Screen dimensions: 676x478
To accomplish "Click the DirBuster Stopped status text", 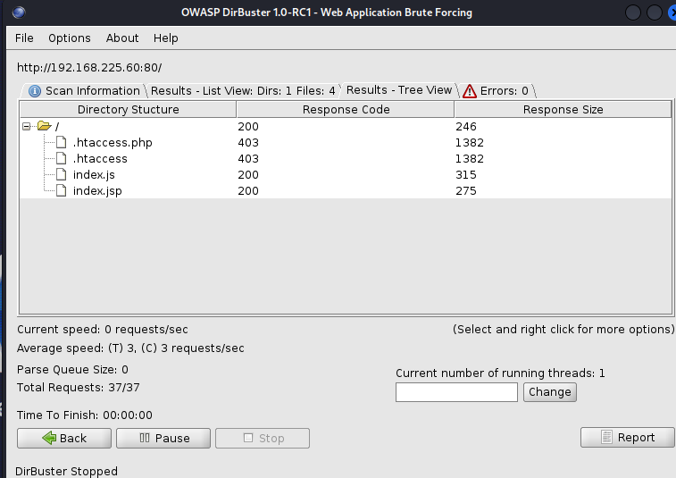I will tap(66, 471).
